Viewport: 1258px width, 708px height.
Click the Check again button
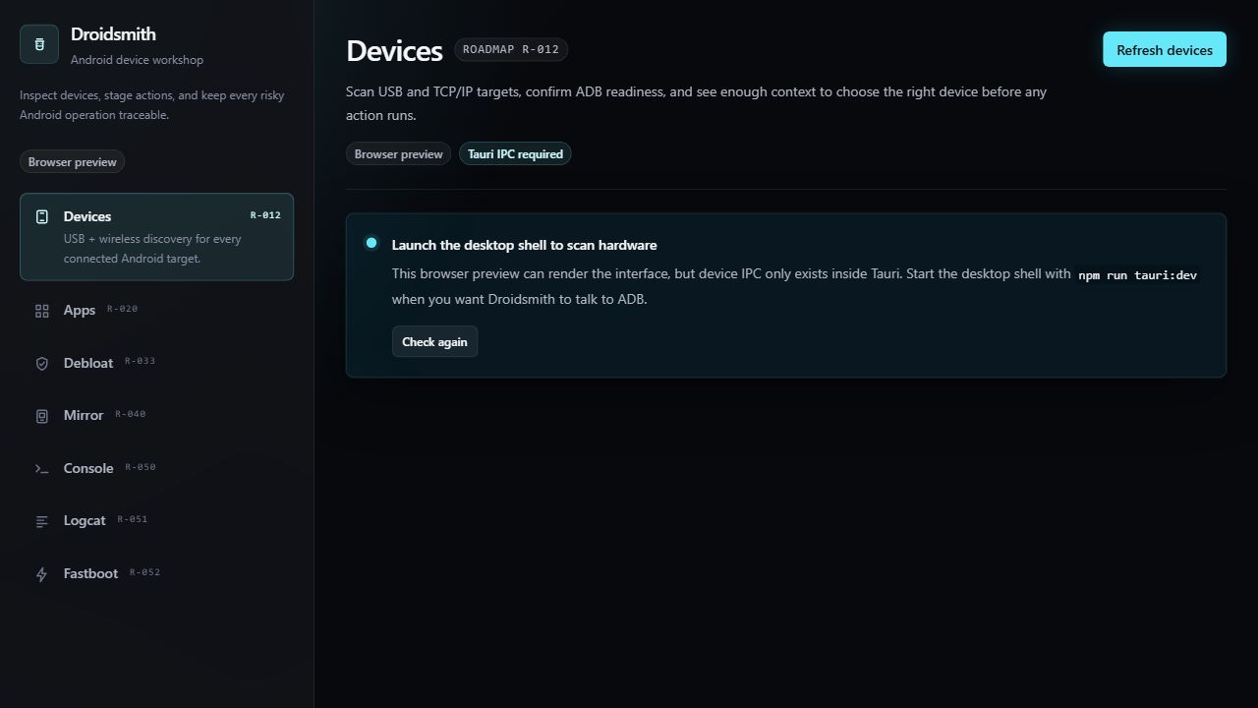434,341
